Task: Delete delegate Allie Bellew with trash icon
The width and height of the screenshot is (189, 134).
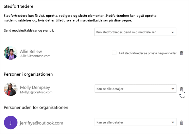Action: (x=182, y=53)
